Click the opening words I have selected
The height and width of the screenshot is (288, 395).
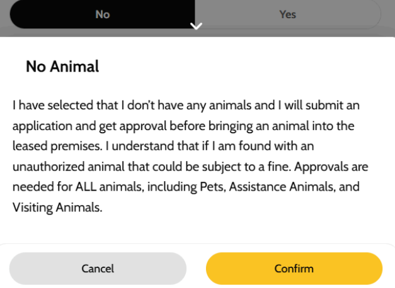pos(53,105)
